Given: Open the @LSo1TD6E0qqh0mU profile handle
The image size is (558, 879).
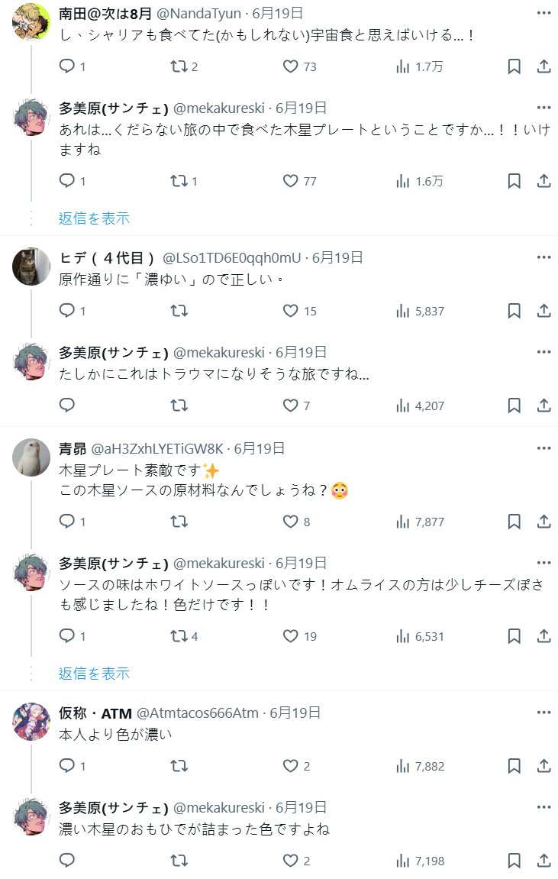Looking at the screenshot, I should [231, 257].
